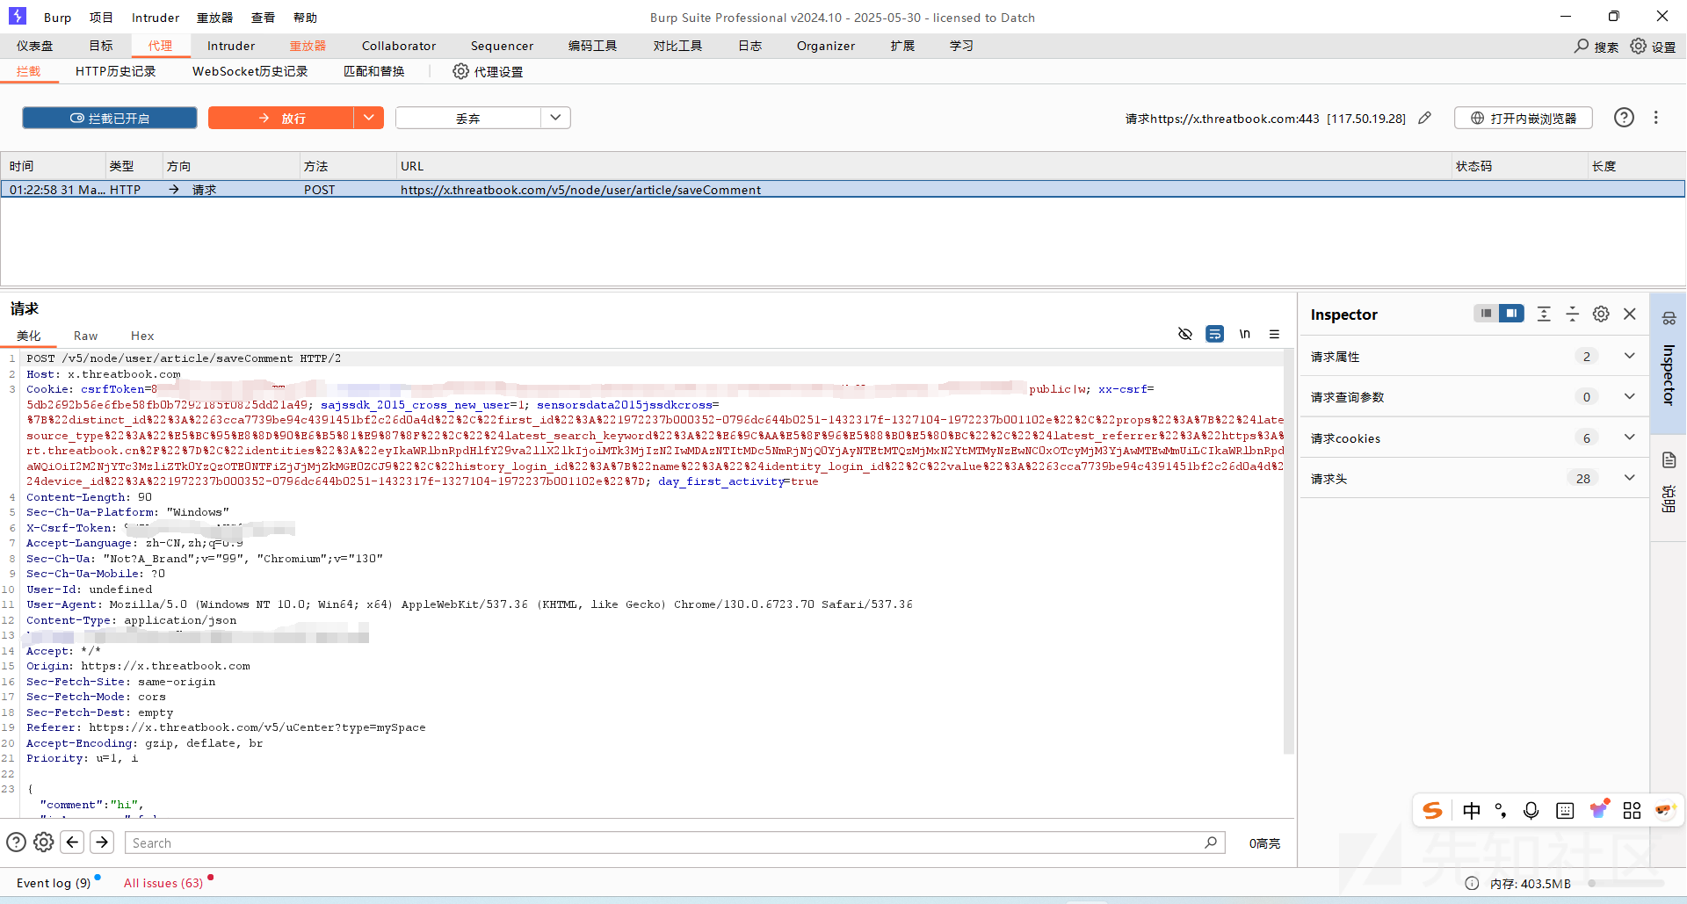Screen dimensions: 1687x904
Task: Toggle line wrap icon in request editor
Action: point(1214,334)
